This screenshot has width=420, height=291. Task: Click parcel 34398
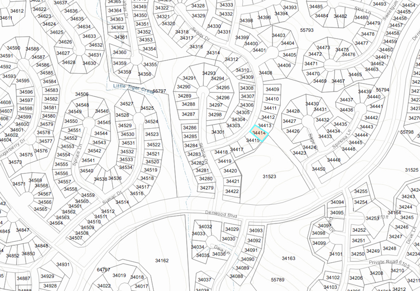pyautogui.click(x=246, y=20)
